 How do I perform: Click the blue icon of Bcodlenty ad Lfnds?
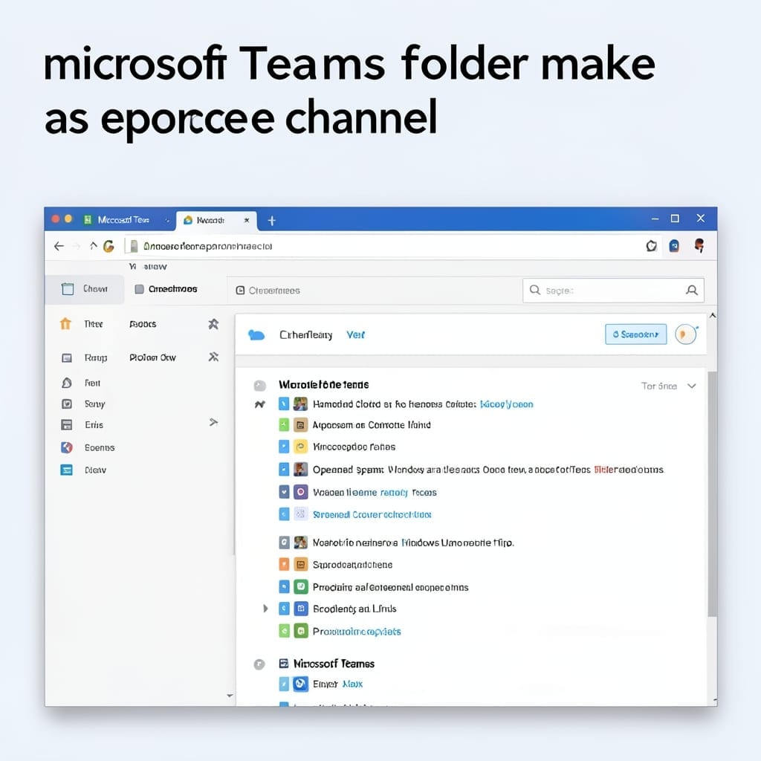(300, 609)
